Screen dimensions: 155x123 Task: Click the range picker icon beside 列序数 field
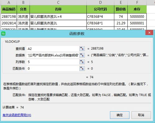[x=82, y=62]
